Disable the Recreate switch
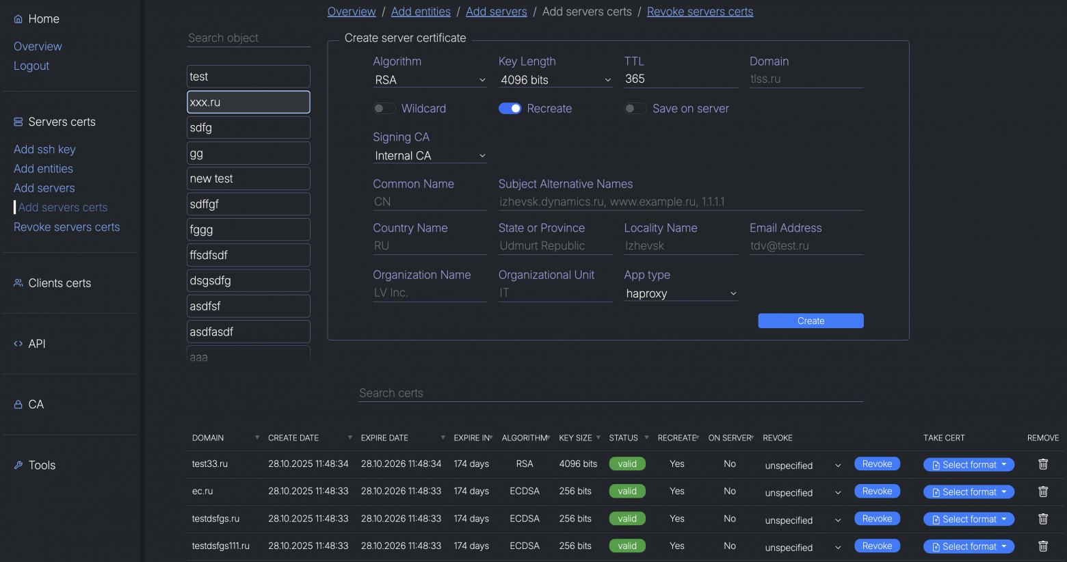 click(x=510, y=109)
